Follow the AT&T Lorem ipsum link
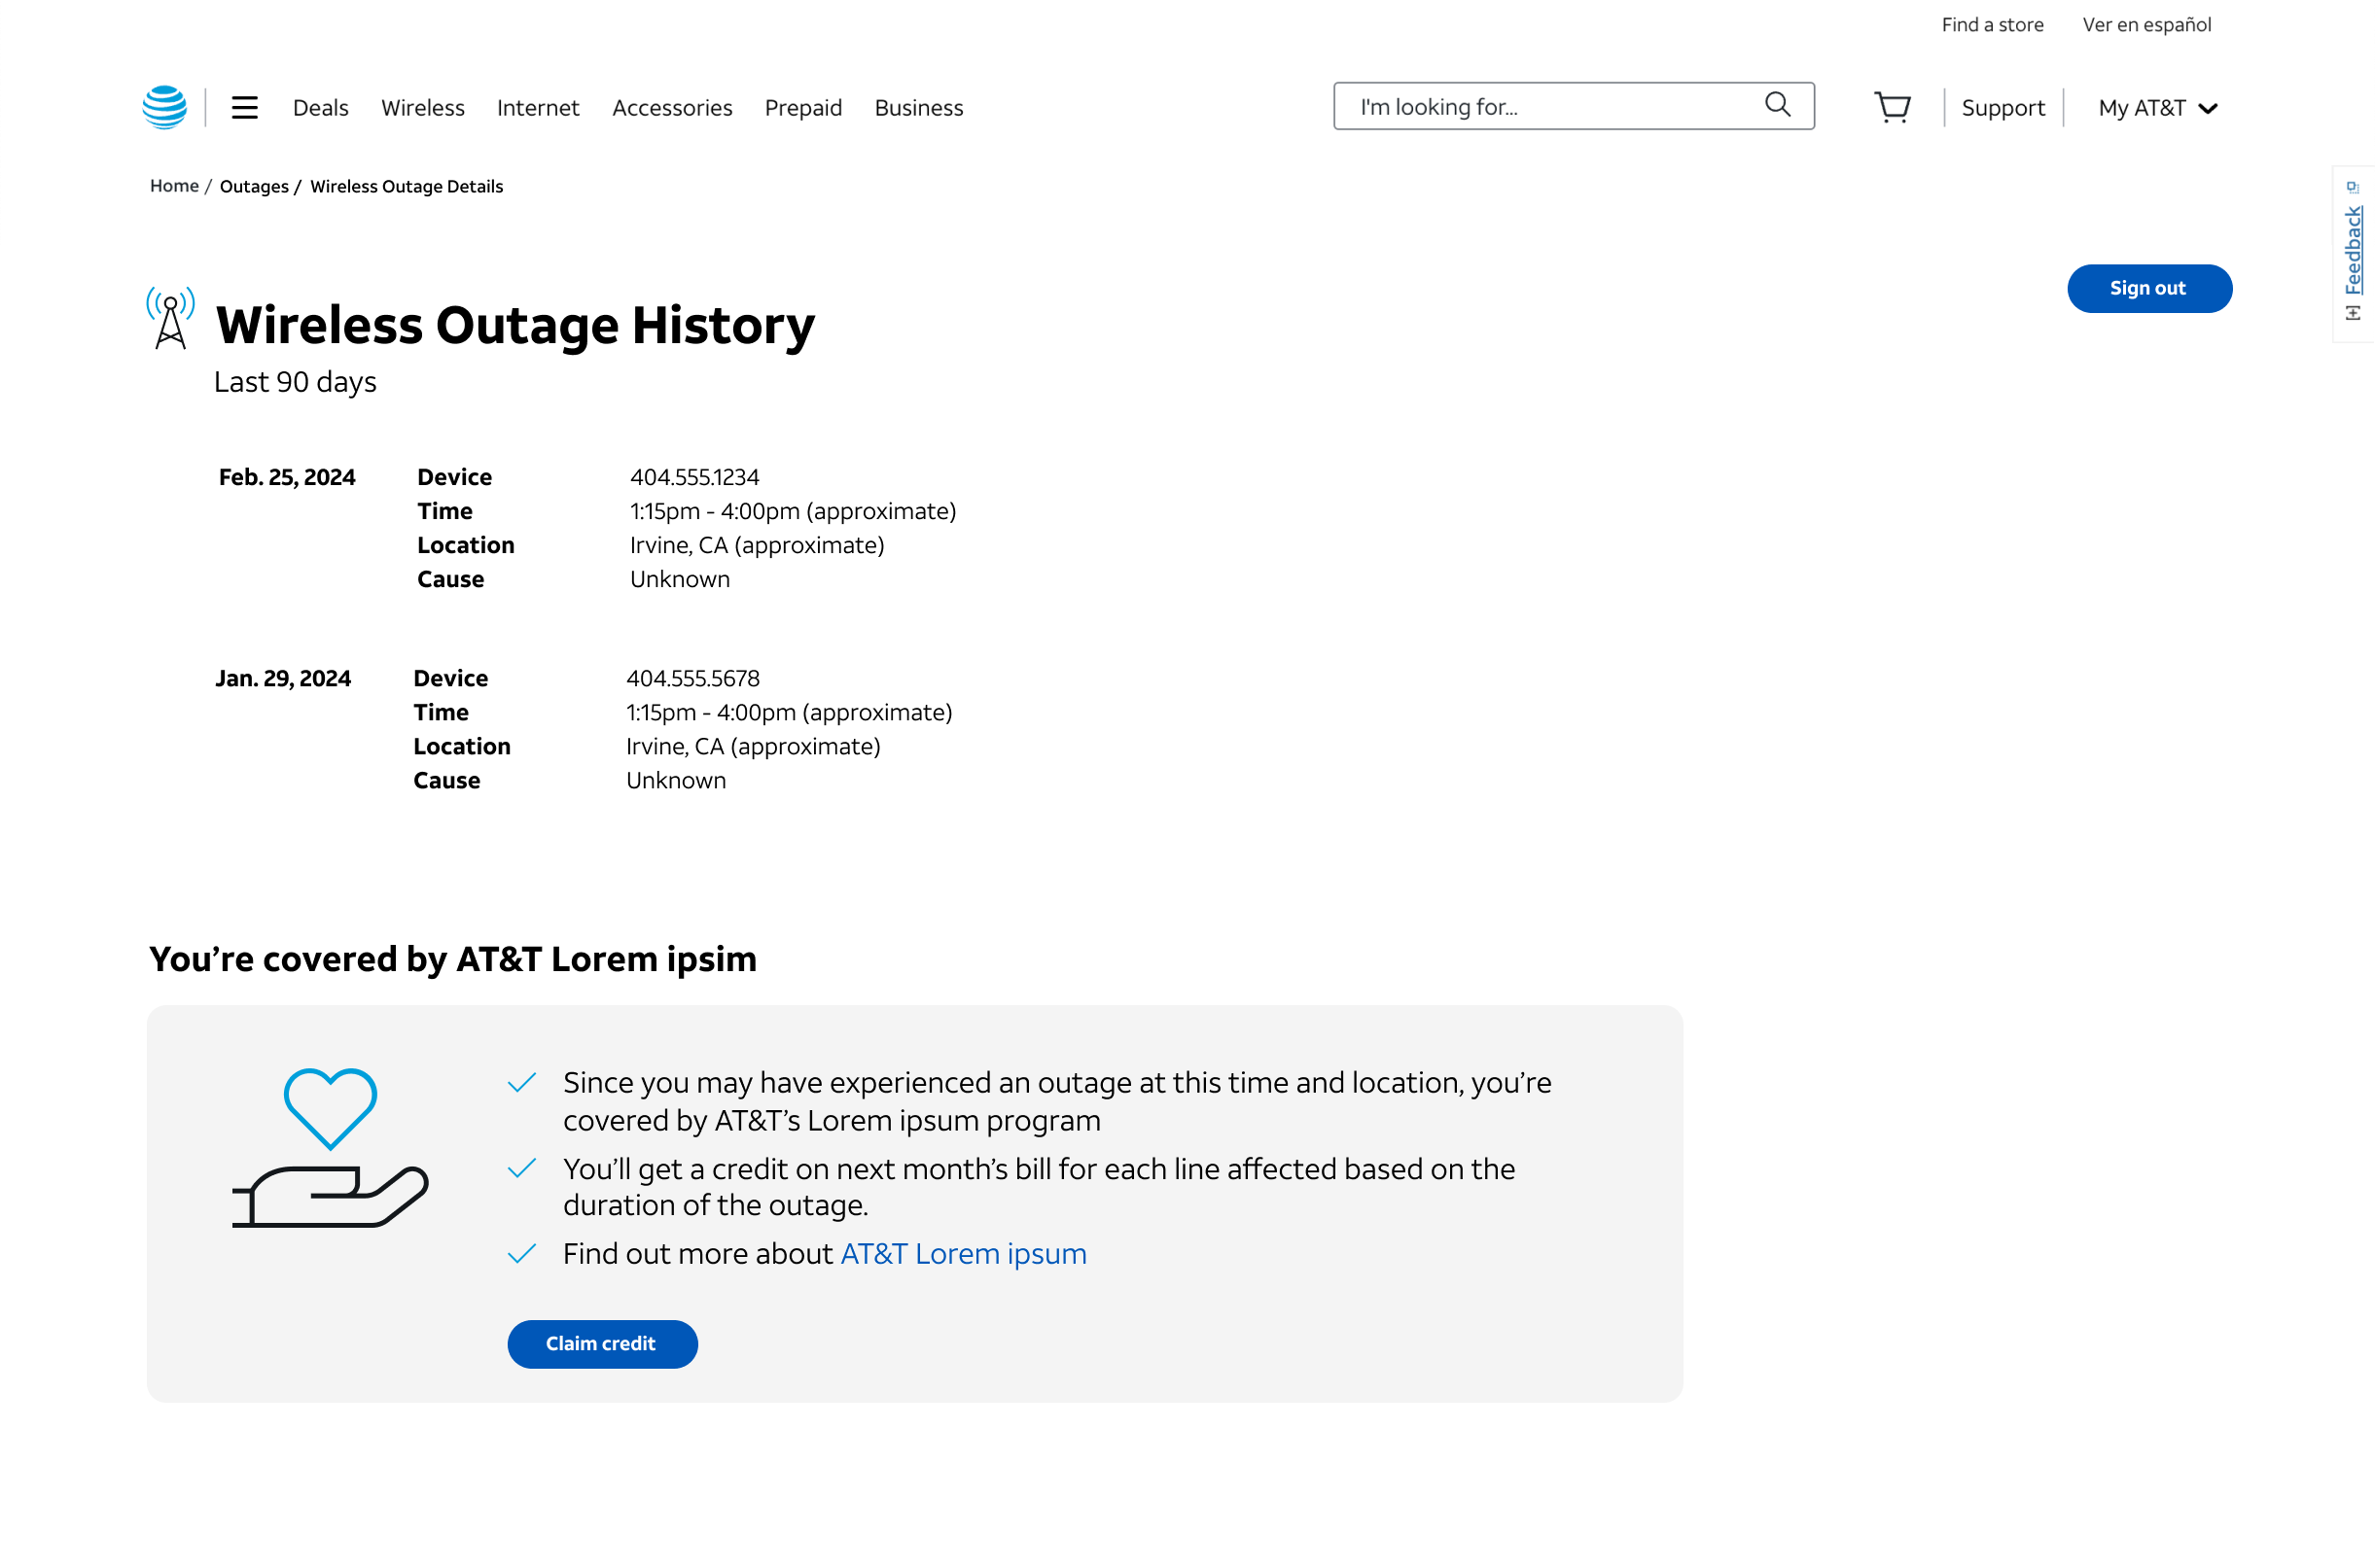Screen dimensions: 2375x1568 [964, 1254]
